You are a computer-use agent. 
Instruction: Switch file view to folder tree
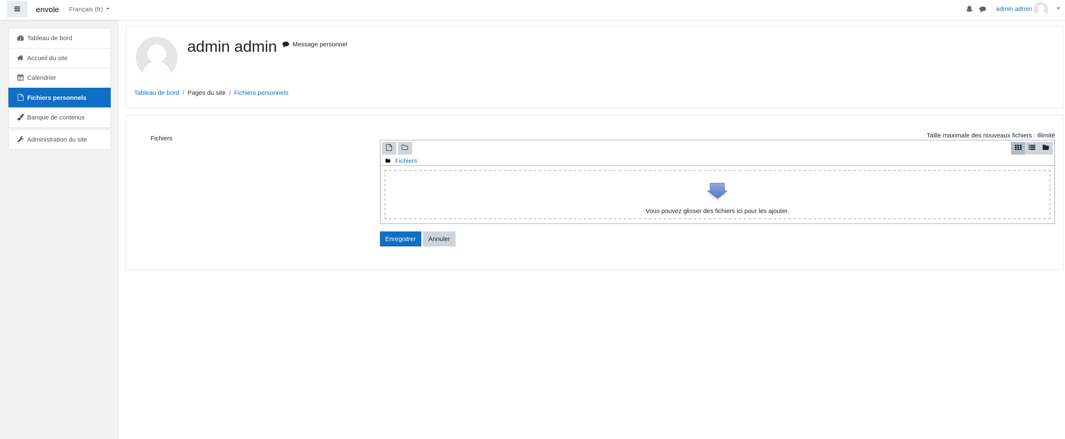1045,148
